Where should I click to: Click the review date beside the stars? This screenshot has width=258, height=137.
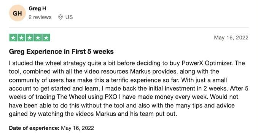click(231, 37)
